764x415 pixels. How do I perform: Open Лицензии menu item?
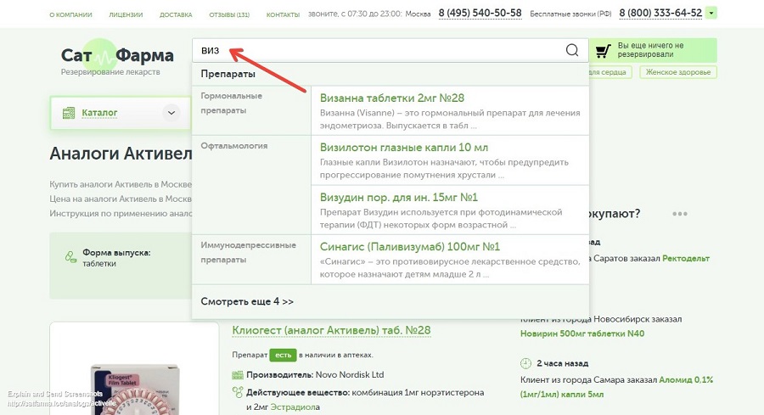pos(126,14)
